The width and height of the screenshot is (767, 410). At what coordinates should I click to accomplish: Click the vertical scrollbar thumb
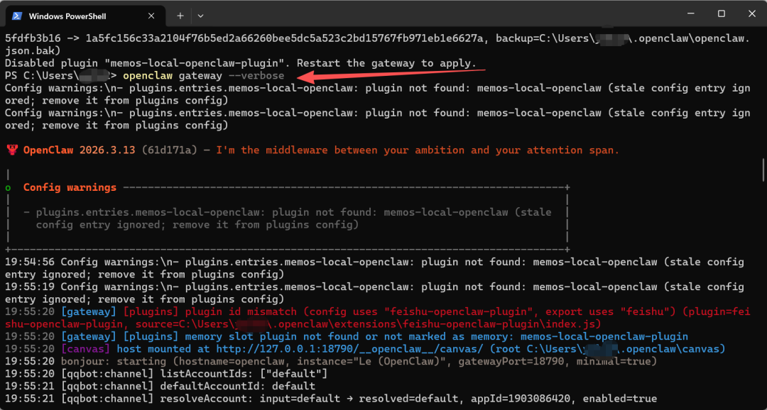[x=763, y=170]
